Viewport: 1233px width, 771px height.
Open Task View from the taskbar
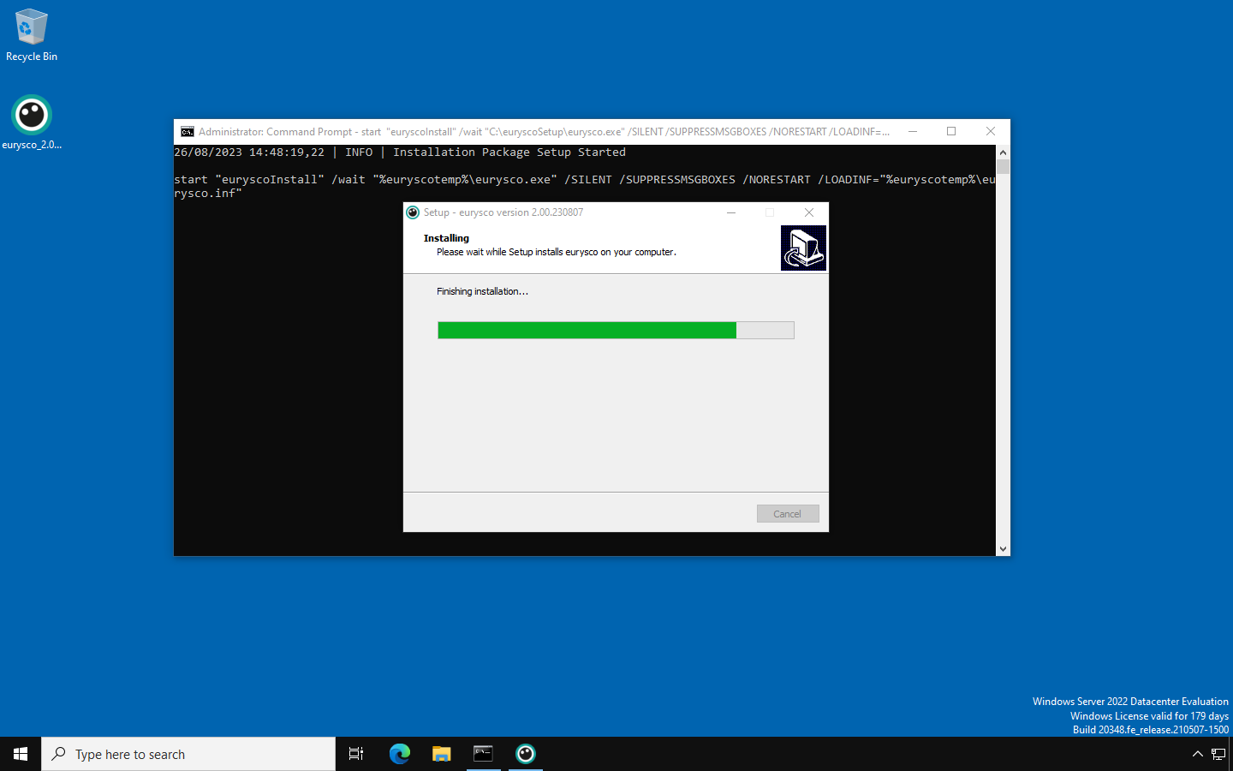coord(356,754)
